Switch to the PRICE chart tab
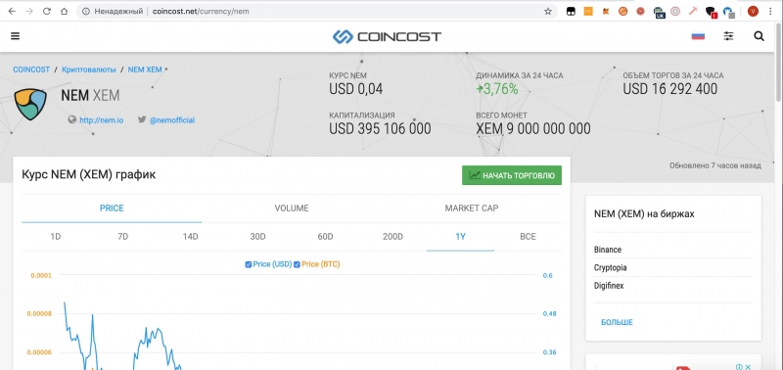The image size is (783, 370). click(112, 208)
